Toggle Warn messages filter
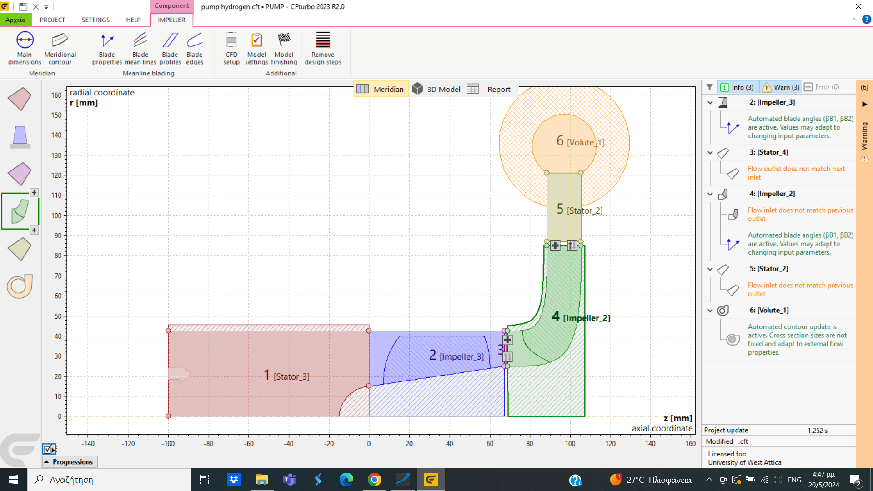This screenshot has height=491, width=873. tap(781, 87)
